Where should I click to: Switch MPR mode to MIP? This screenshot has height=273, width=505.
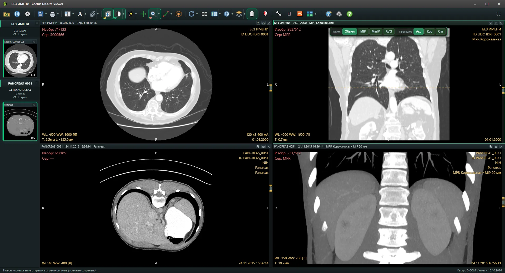pos(363,31)
